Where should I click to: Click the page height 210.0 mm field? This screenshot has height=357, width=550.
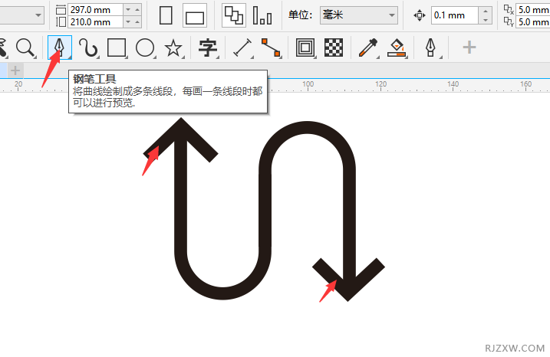(x=95, y=22)
